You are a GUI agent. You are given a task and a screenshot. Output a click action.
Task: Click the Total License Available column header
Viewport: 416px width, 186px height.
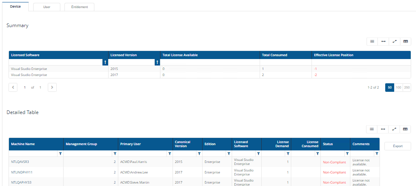210,55
